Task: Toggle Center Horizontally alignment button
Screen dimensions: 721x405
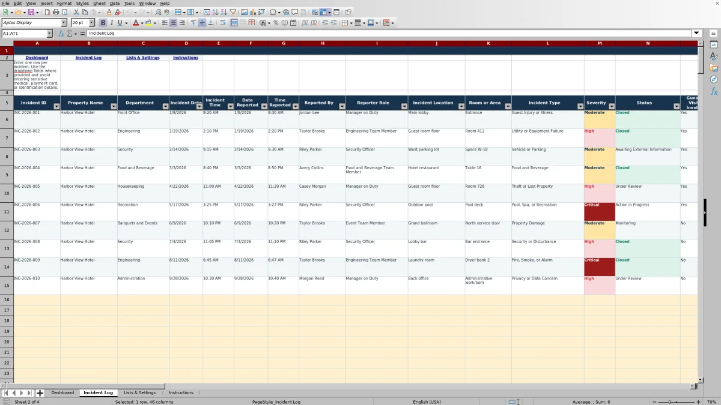Action: (x=173, y=23)
